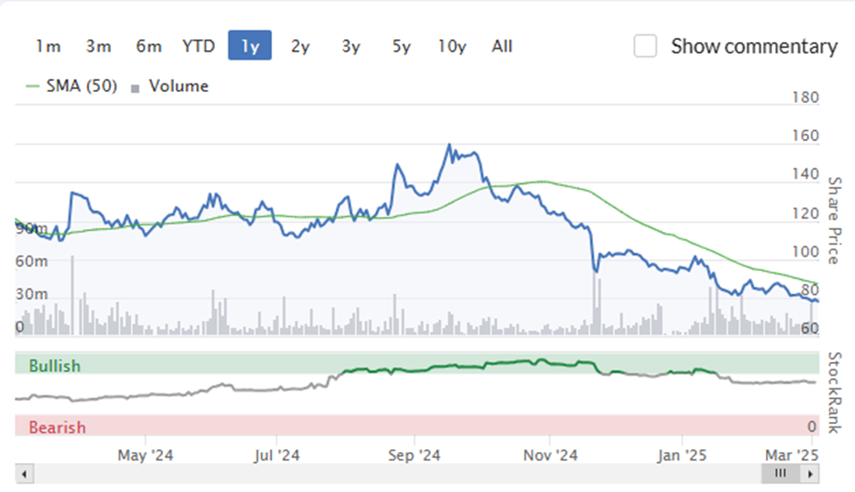Click the 30m volume axis label
855x492 pixels.
pos(32,294)
